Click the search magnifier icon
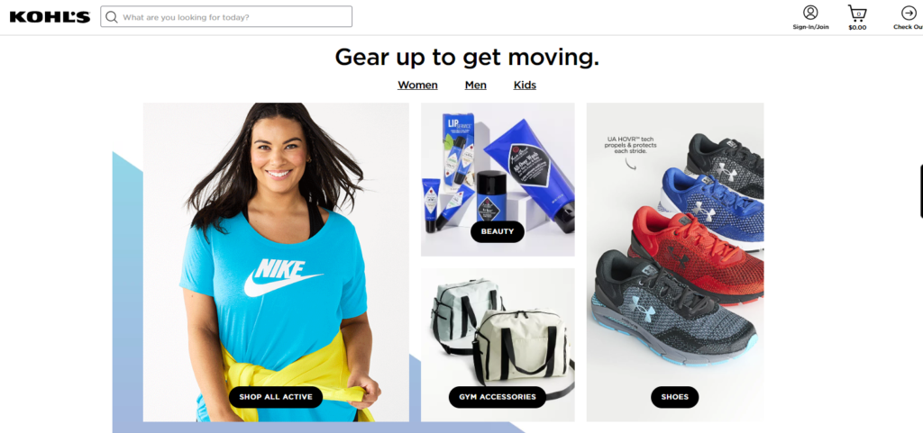The height and width of the screenshot is (433, 923). click(112, 17)
